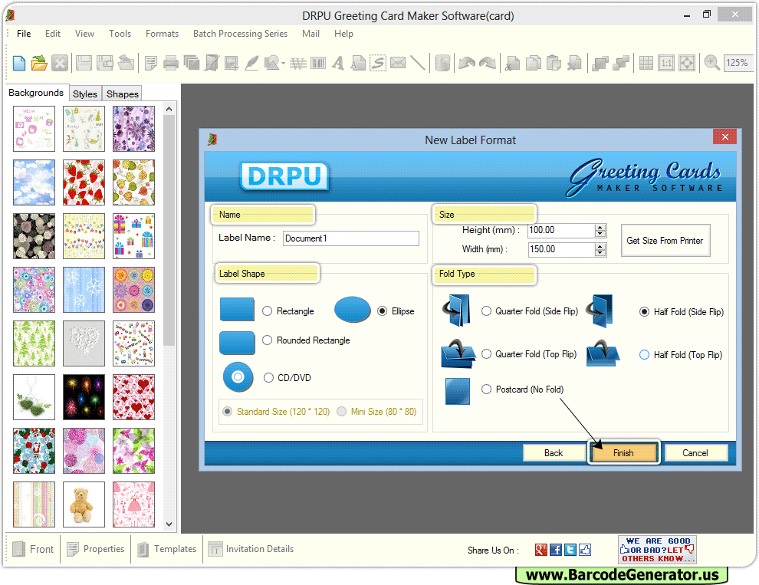The height and width of the screenshot is (585, 759).
Task: Switch to the Styles tab
Action: [85, 94]
